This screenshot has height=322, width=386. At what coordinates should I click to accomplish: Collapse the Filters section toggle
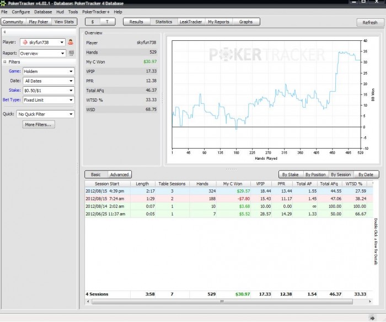[4, 62]
